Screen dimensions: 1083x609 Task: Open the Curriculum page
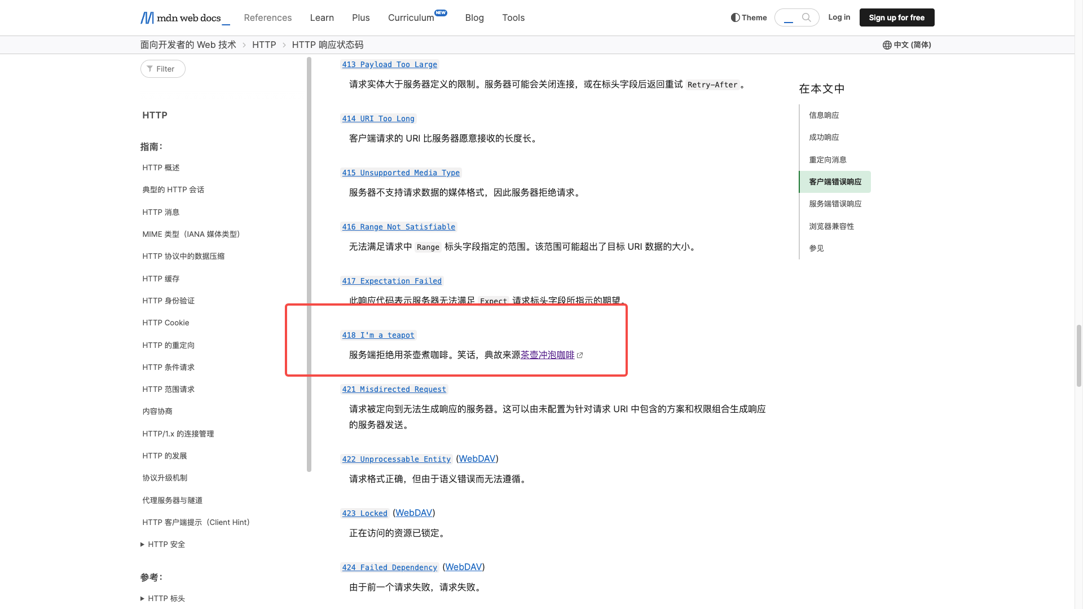coord(411,17)
